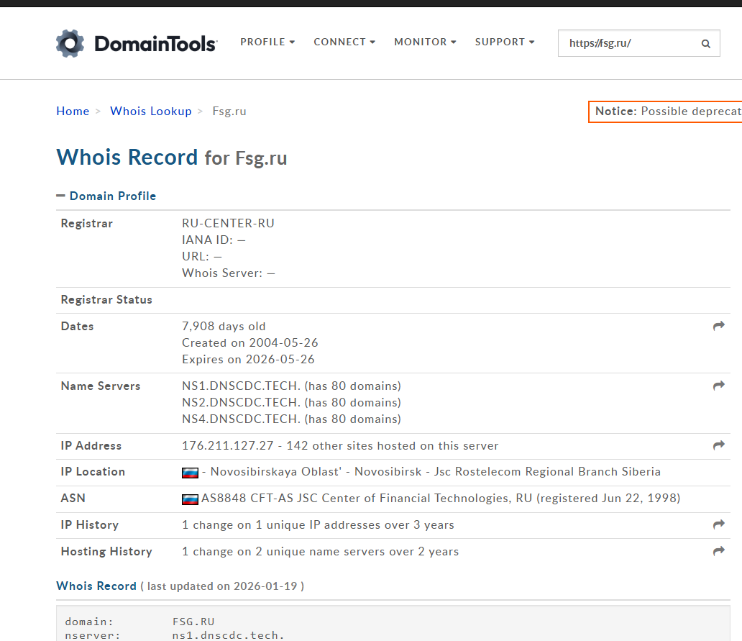Click the domain search input field
Viewport: 742px width, 641px height.
click(x=629, y=44)
